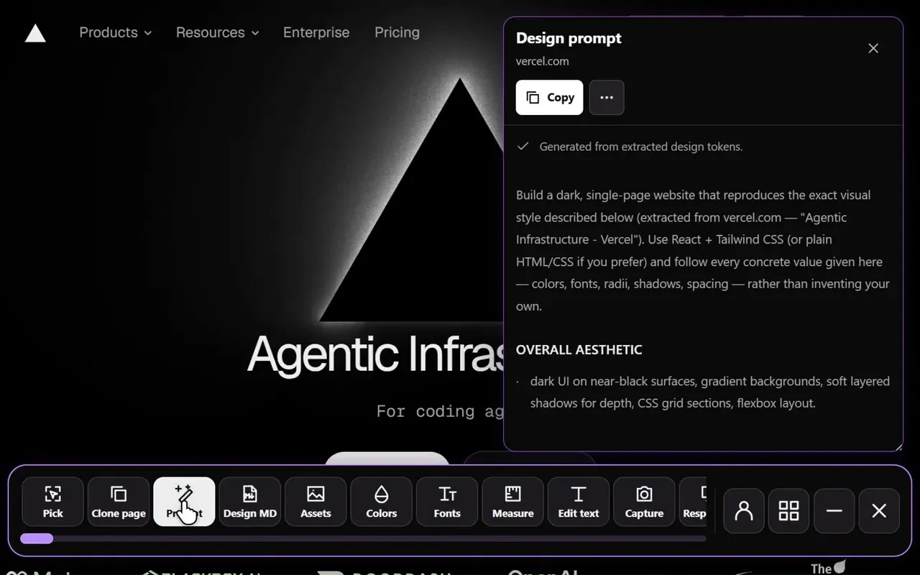
Task: Click the Vercel triangle logo
Action: coord(35,33)
